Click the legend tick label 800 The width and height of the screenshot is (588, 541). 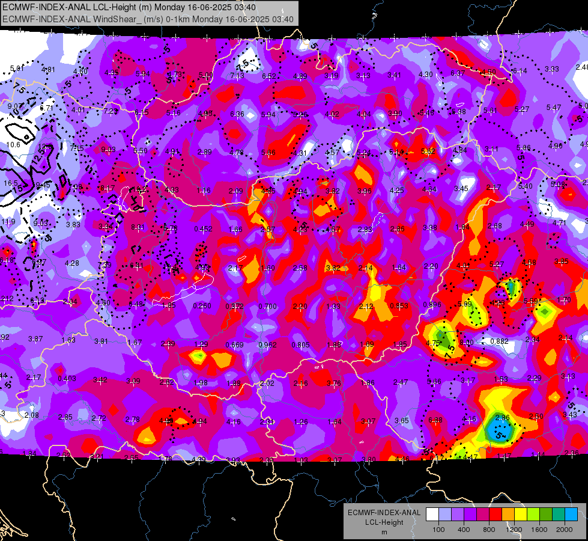click(489, 530)
